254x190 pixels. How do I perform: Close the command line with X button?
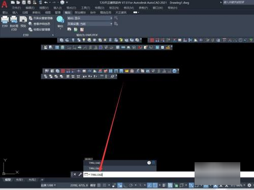[75, 174]
